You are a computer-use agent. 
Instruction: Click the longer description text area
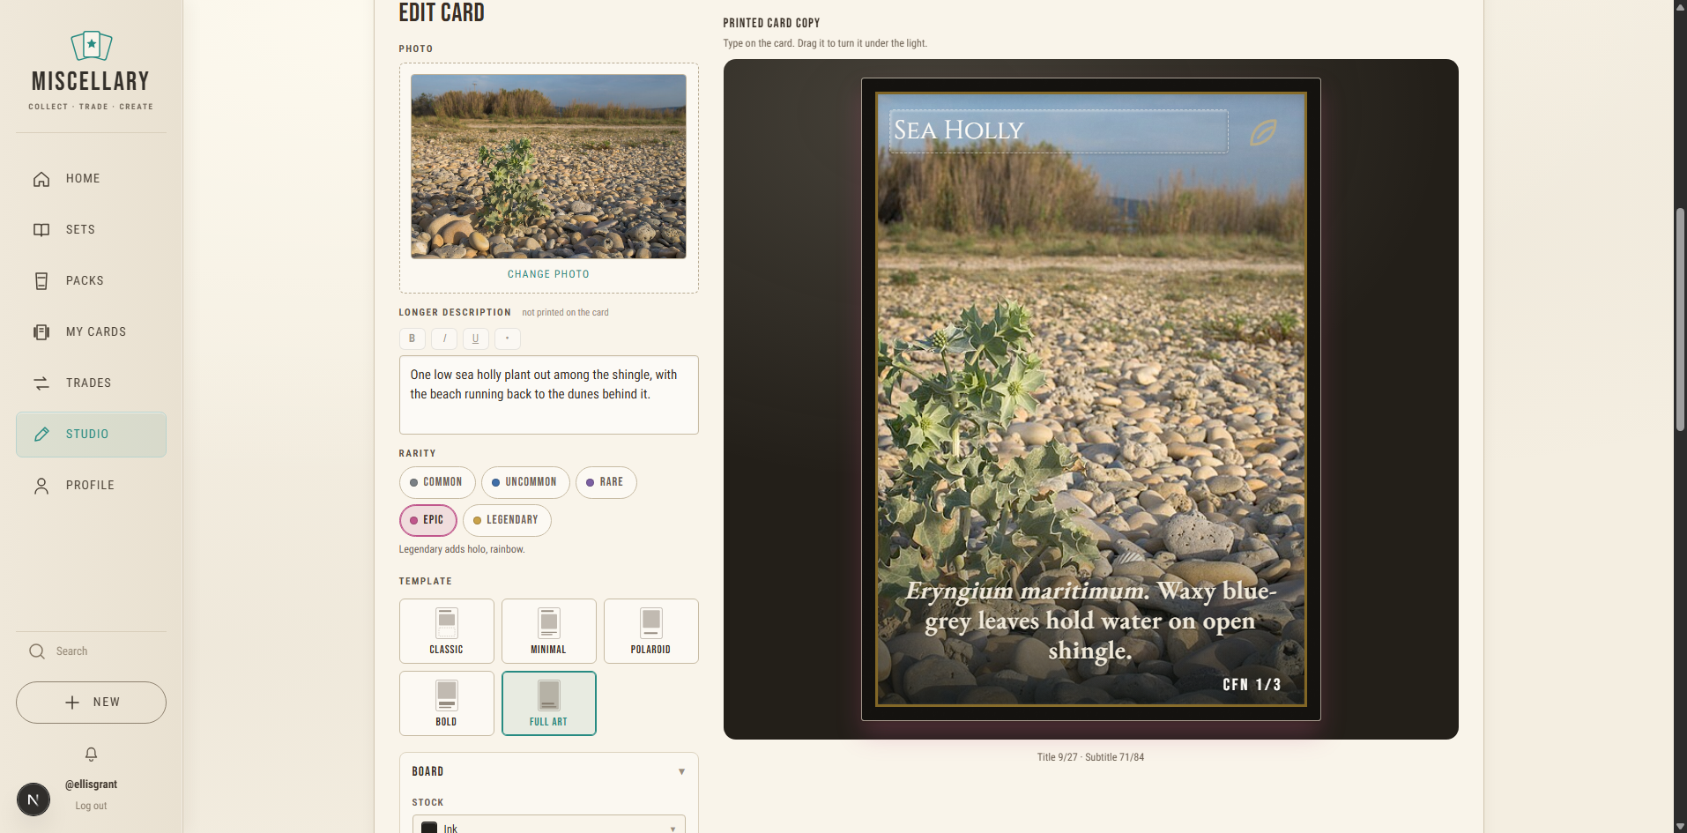click(548, 395)
